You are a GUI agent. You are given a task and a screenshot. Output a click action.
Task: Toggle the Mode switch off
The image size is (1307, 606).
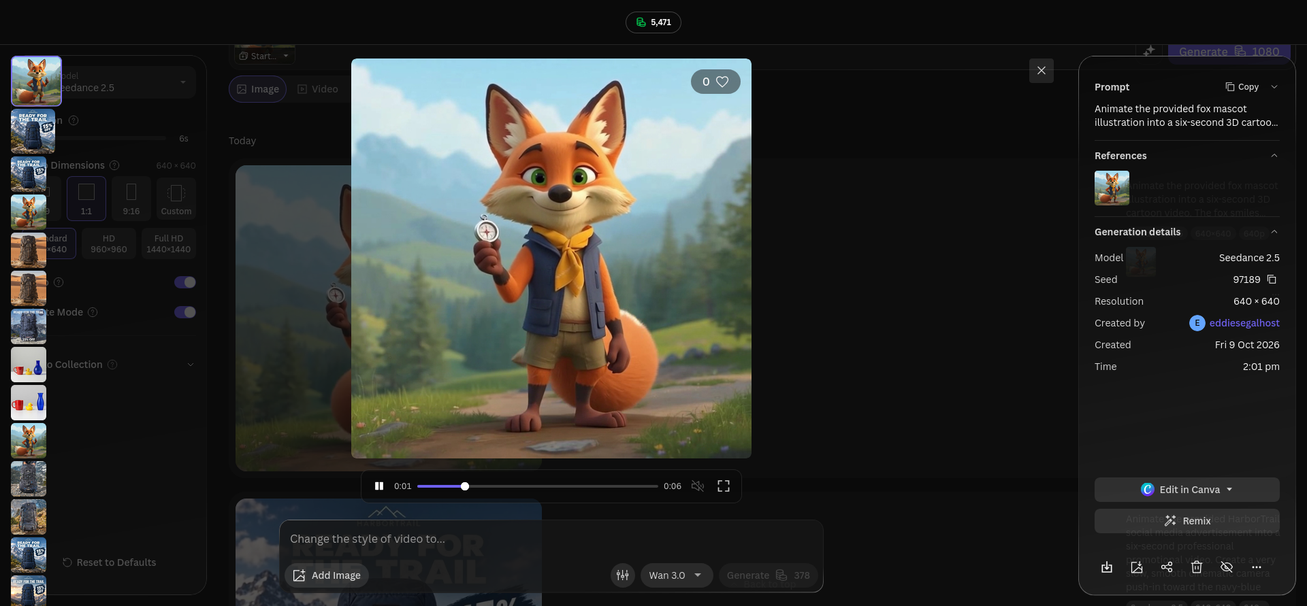tap(185, 312)
